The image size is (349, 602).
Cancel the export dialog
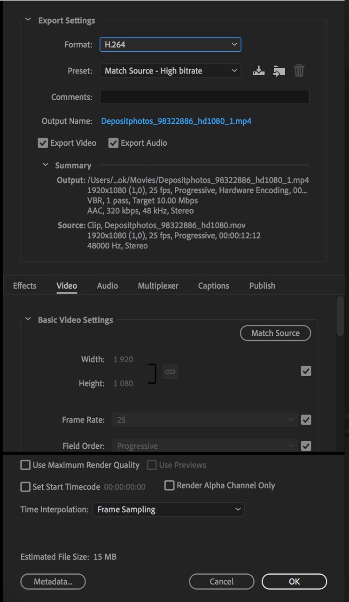(222, 581)
